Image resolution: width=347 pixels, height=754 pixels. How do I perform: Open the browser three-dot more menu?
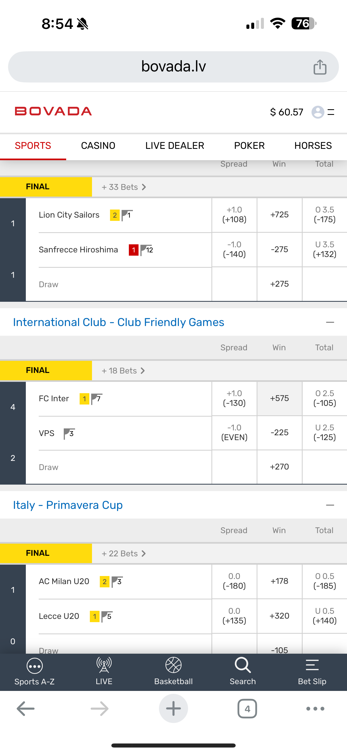(x=315, y=709)
